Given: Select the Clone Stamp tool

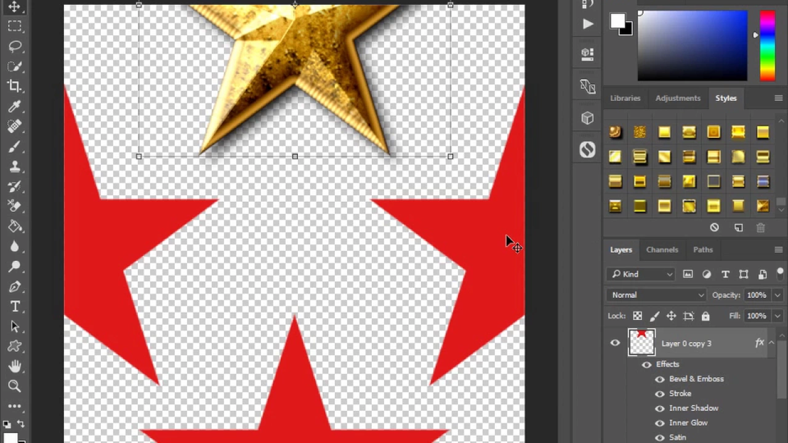Looking at the screenshot, I should coord(15,166).
